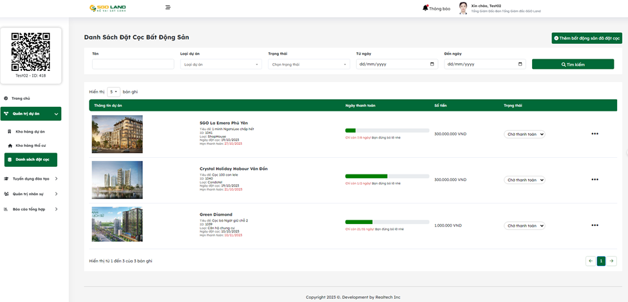
Task: Click the user avatar picture
Action: (463, 8)
